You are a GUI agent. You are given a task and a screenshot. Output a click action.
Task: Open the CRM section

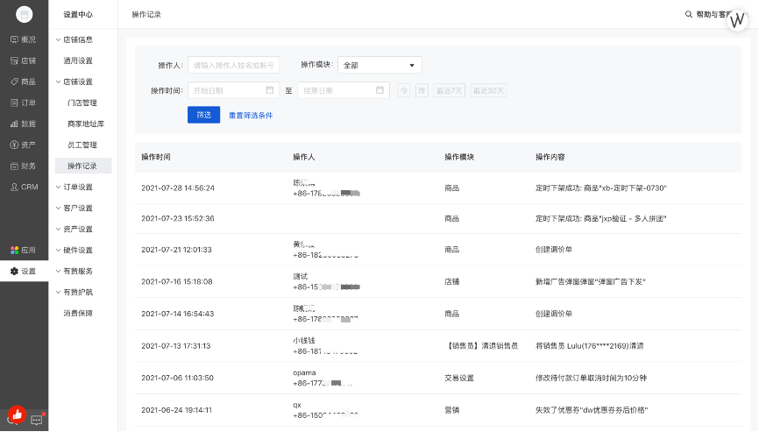point(25,187)
